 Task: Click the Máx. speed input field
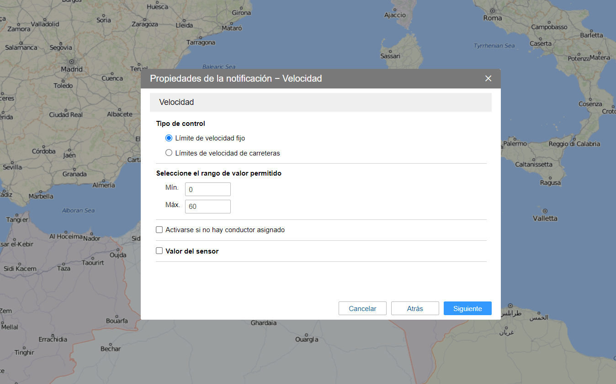coord(207,207)
